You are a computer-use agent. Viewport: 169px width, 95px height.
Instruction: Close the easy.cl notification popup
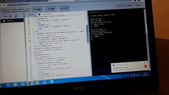coord(147,62)
